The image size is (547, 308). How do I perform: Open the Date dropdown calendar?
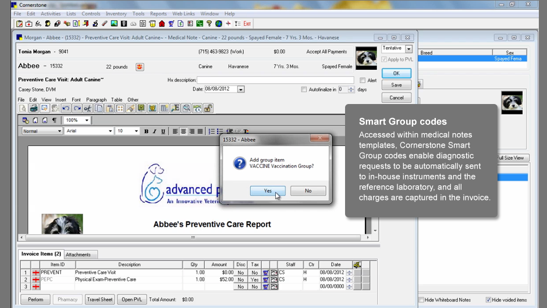pos(241,89)
